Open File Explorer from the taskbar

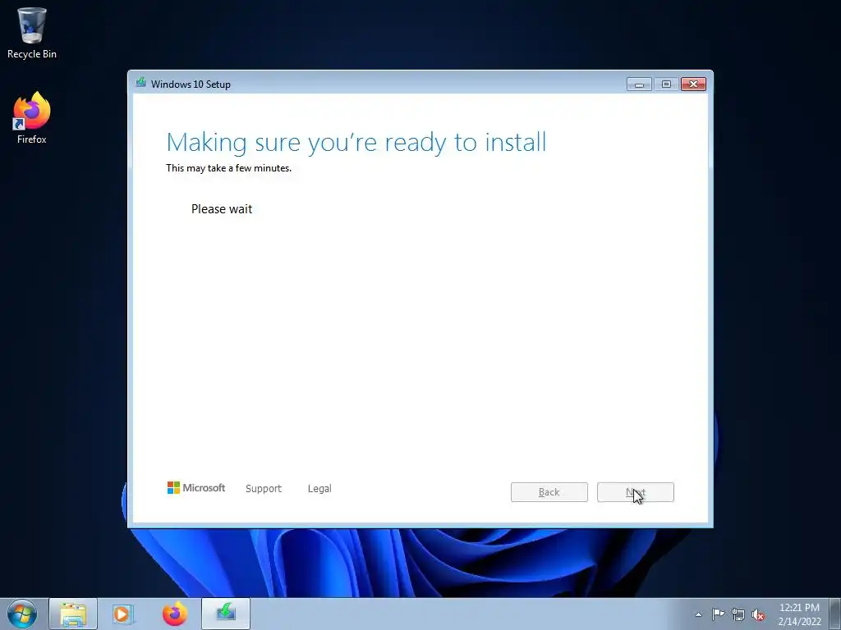pos(73,614)
